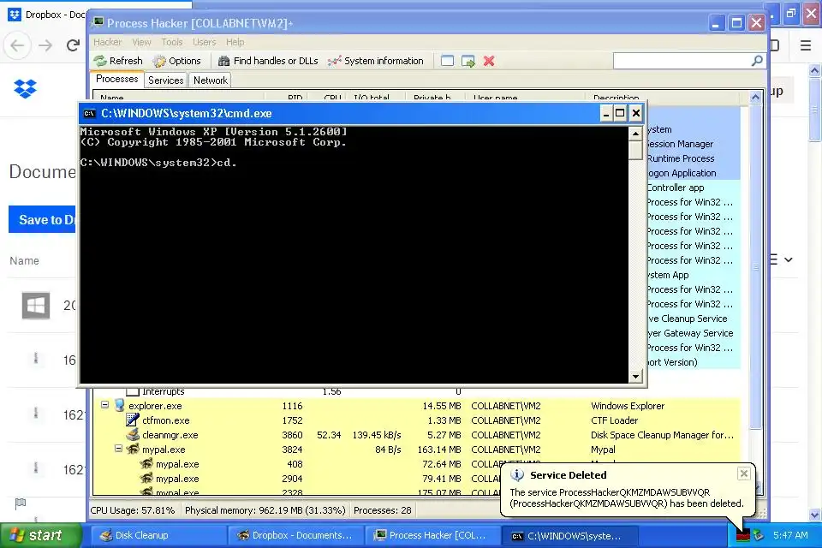Click CPU Usage entry in status bar
822x548 pixels.
click(x=133, y=510)
